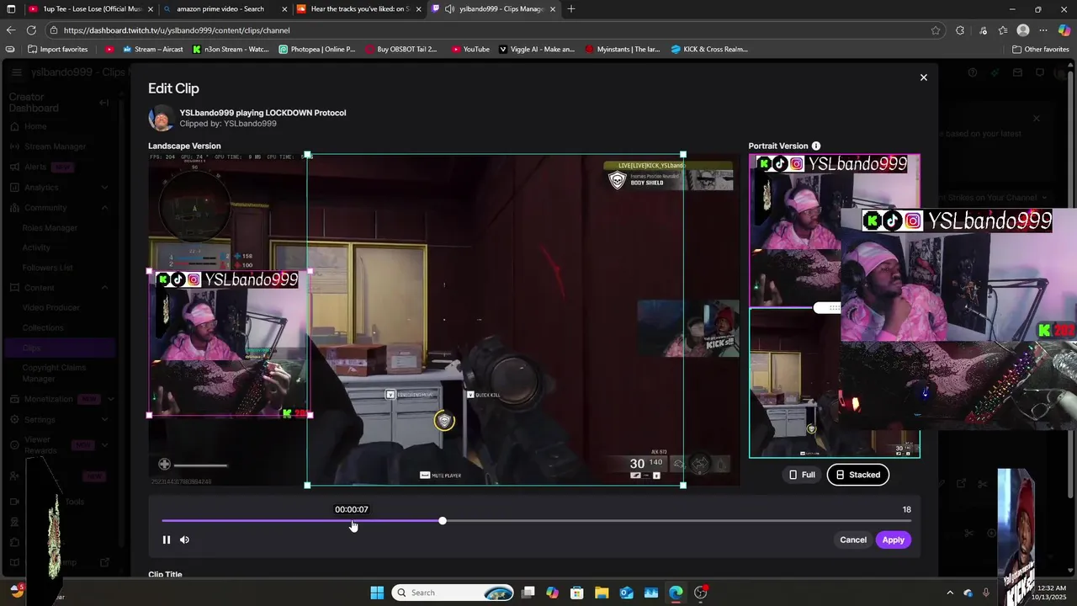This screenshot has height=606, width=1077.
Task: Switch to Tup Tee Lose Lose tab
Action: [x=90, y=9]
